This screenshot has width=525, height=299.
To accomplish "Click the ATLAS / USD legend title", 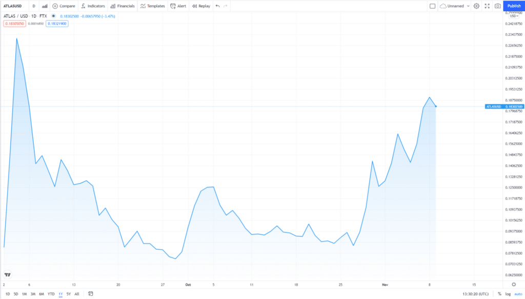I will 26,16.
